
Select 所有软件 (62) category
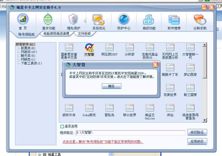(x=25, y=44)
